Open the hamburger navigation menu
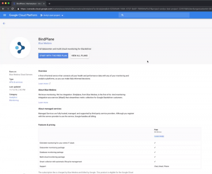The width and height of the screenshot is (212, 174). pyautogui.click(x=5, y=15)
